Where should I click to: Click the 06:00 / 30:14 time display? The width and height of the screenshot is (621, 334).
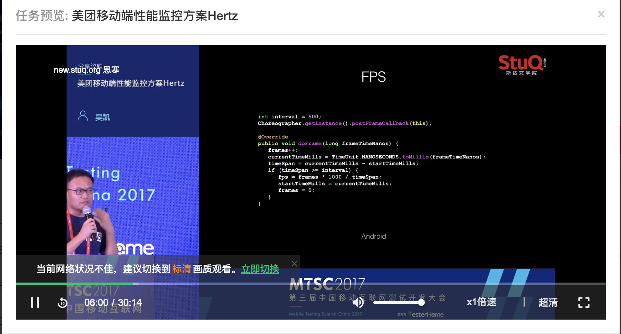click(113, 302)
